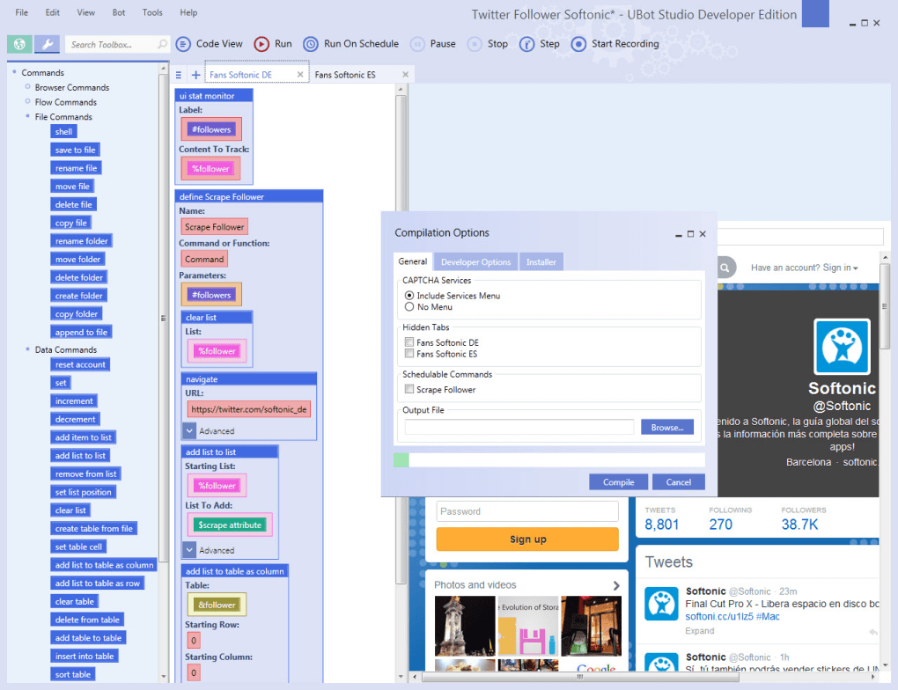Click the Start Recording icon
This screenshot has width=898, height=690.
(579, 44)
